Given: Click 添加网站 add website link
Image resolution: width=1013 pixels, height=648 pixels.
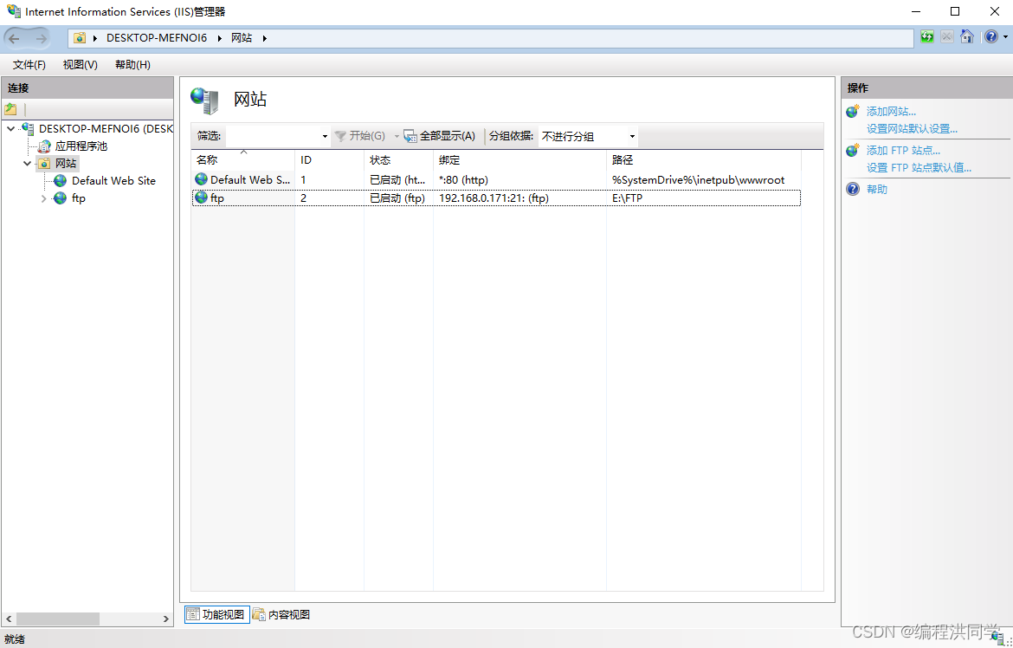Looking at the screenshot, I should (891, 112).
